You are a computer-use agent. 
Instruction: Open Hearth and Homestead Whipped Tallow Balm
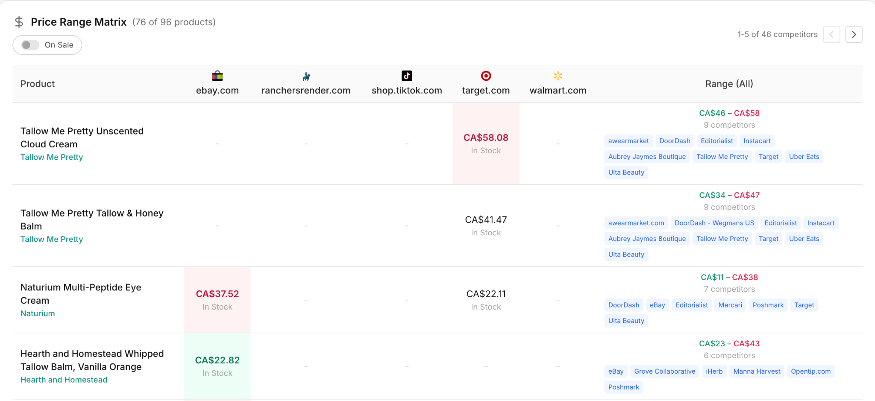[x=92, y=360]
